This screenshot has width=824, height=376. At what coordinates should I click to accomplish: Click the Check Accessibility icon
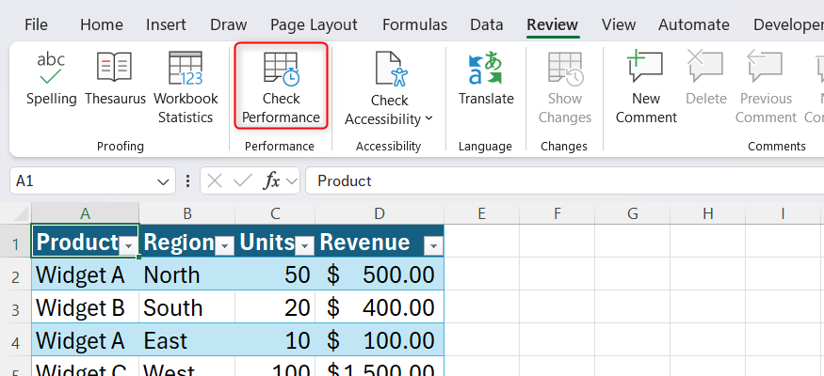pyautogui.click(x=391, y=70)
